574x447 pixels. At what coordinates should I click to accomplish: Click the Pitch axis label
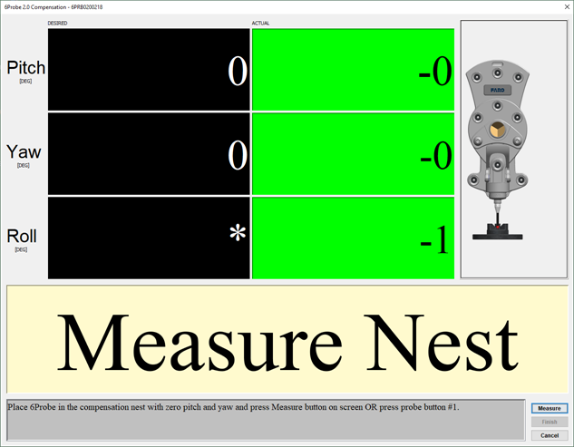coord(26,68)
